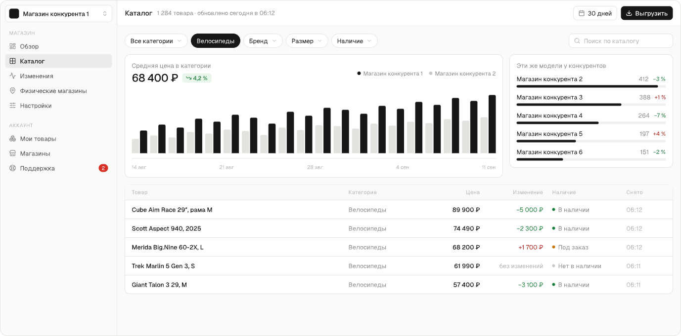Open the Бренд filter dropdown
This screenshot has width=681, height=336.
[x=263, y=41]
